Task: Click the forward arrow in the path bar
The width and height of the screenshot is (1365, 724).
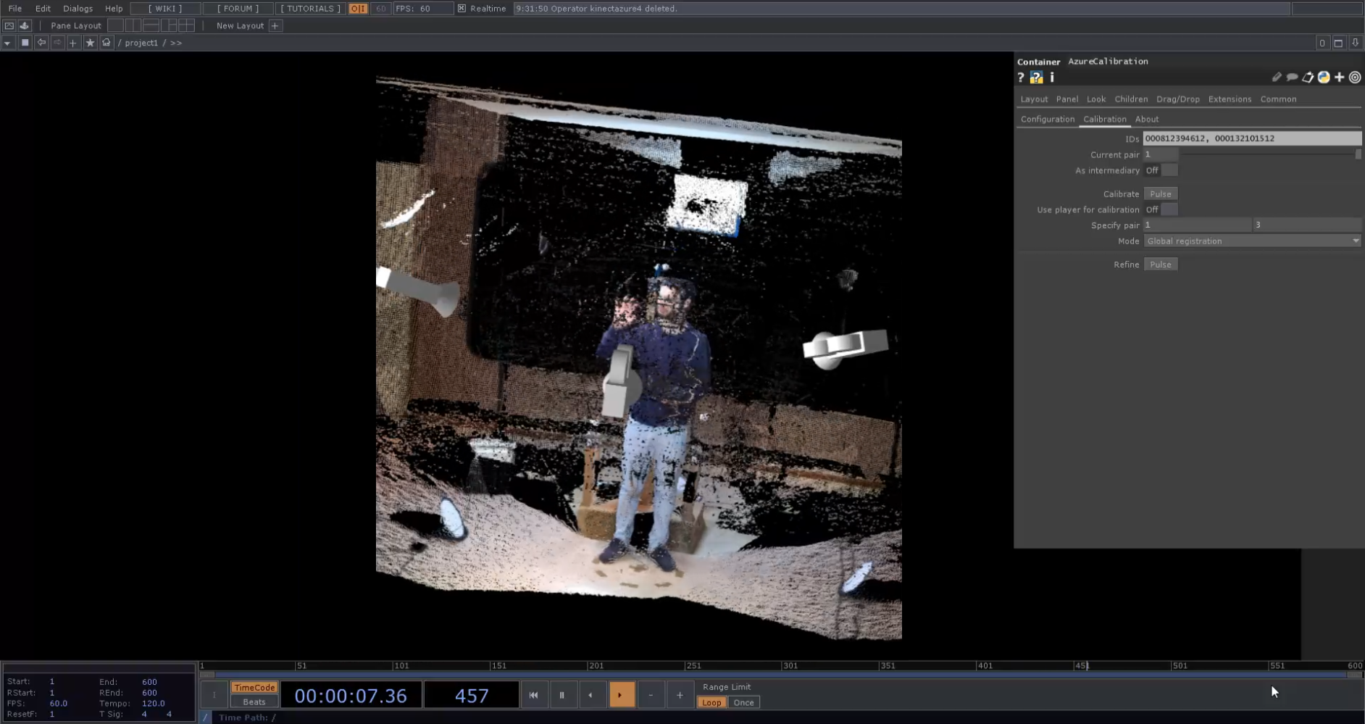Action: tap(57, 43)
